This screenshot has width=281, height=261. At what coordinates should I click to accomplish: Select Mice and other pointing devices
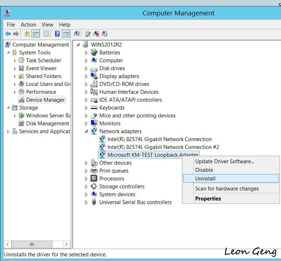click(x=137, y=115)
